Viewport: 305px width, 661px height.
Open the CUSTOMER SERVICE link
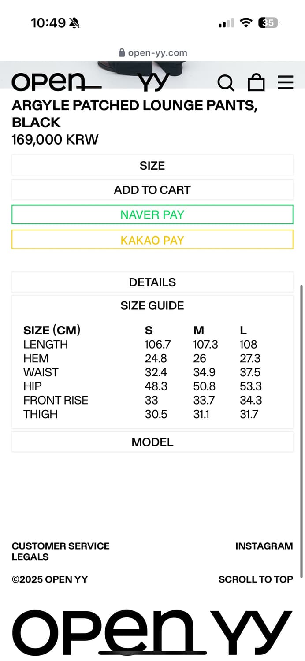point(61,546)
